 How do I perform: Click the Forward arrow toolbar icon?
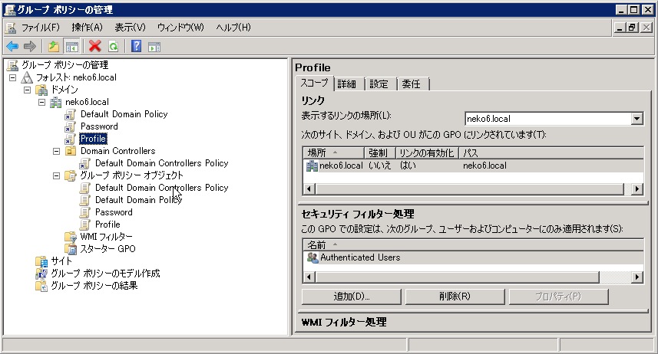point(29,47)
